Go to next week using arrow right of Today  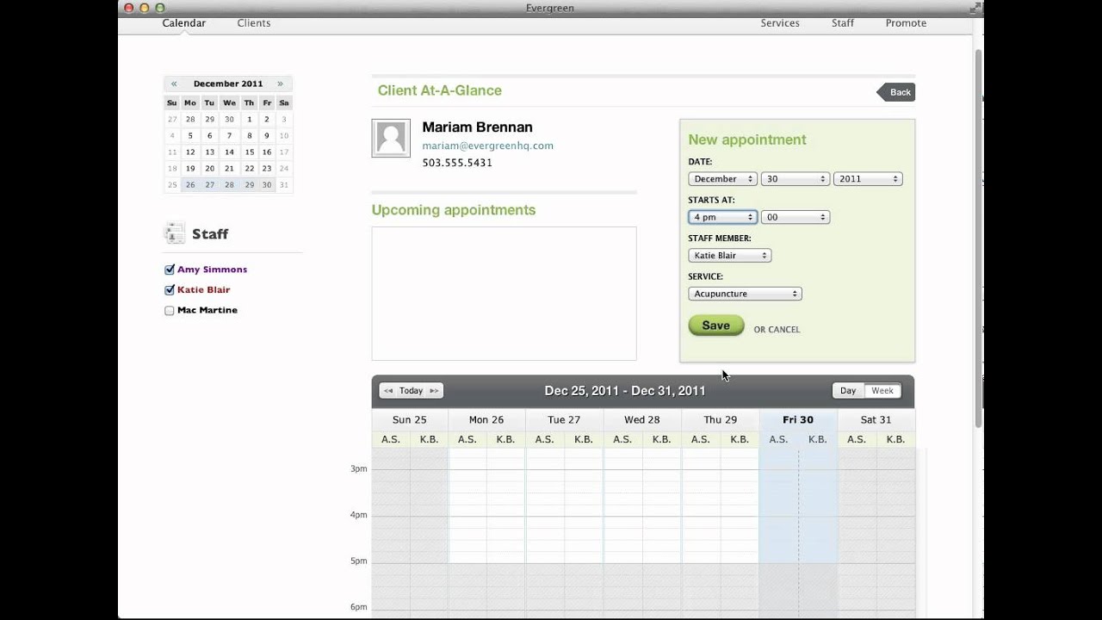(x=434, y=391)
